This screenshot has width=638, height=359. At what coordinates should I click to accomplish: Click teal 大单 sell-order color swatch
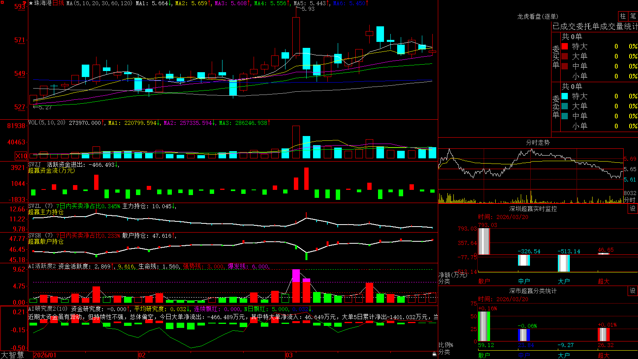pyautogui.click(x=565, y=106)
